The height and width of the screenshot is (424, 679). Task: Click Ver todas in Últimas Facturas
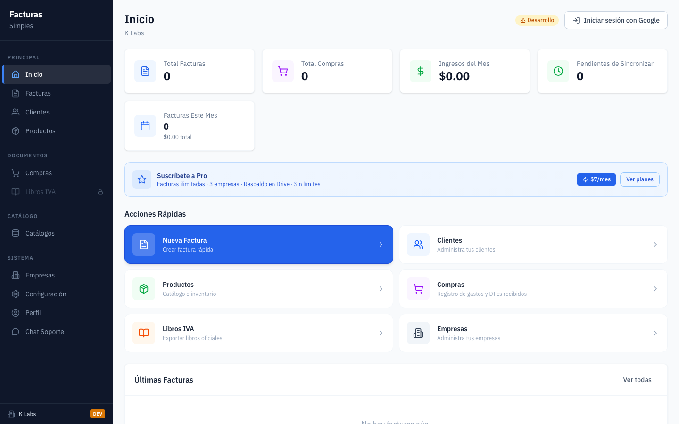(x=637, y=380)
